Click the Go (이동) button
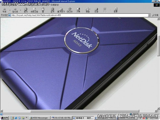Viewport: 160px width, 120px height. 155,15
